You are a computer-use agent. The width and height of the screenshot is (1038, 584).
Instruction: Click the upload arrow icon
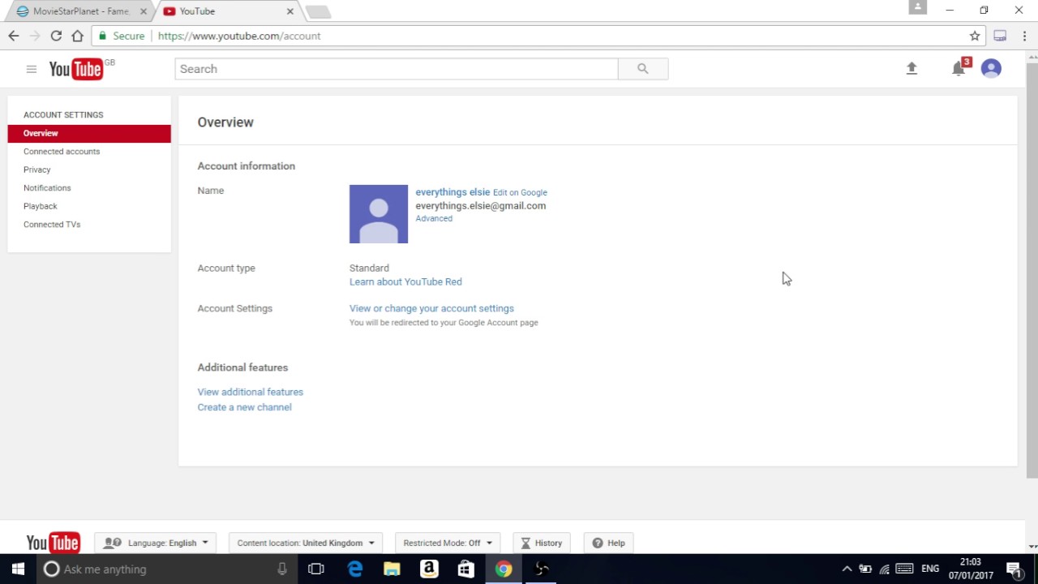[911, 69]
